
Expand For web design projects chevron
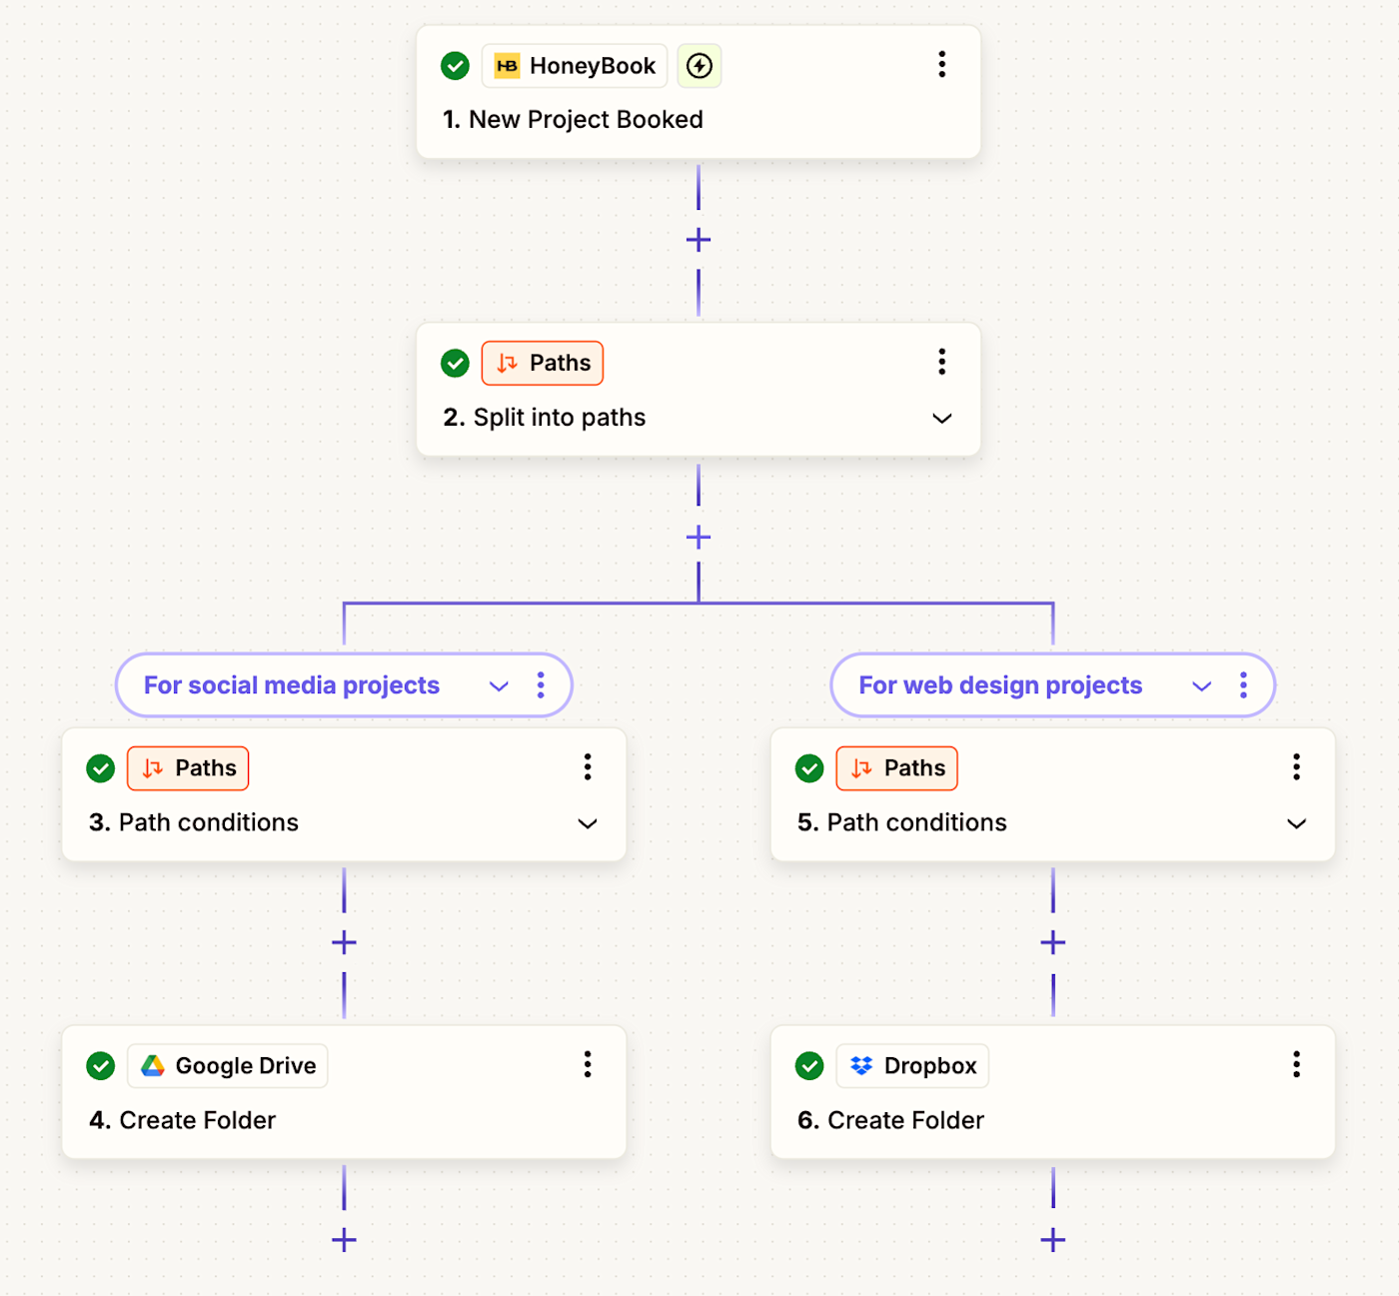click(1202, 685)
